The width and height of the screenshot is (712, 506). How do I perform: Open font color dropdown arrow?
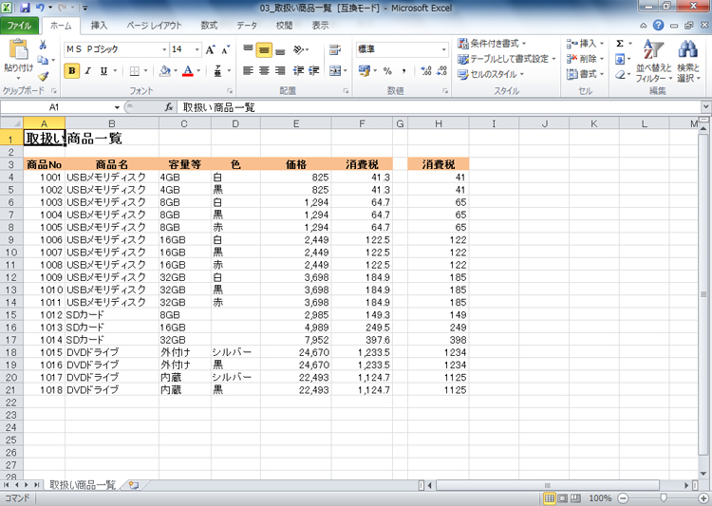click(199, 71)
